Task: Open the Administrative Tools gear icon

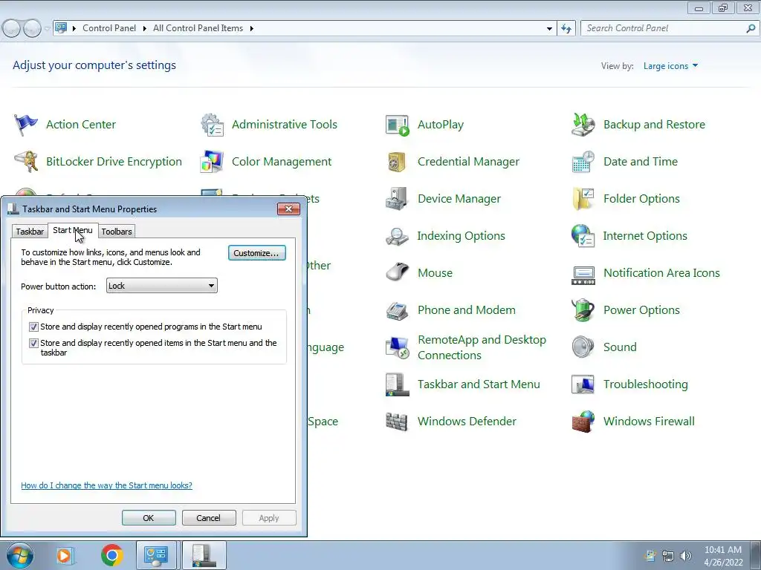Action: pyautogui.click(x=212, y=125)
